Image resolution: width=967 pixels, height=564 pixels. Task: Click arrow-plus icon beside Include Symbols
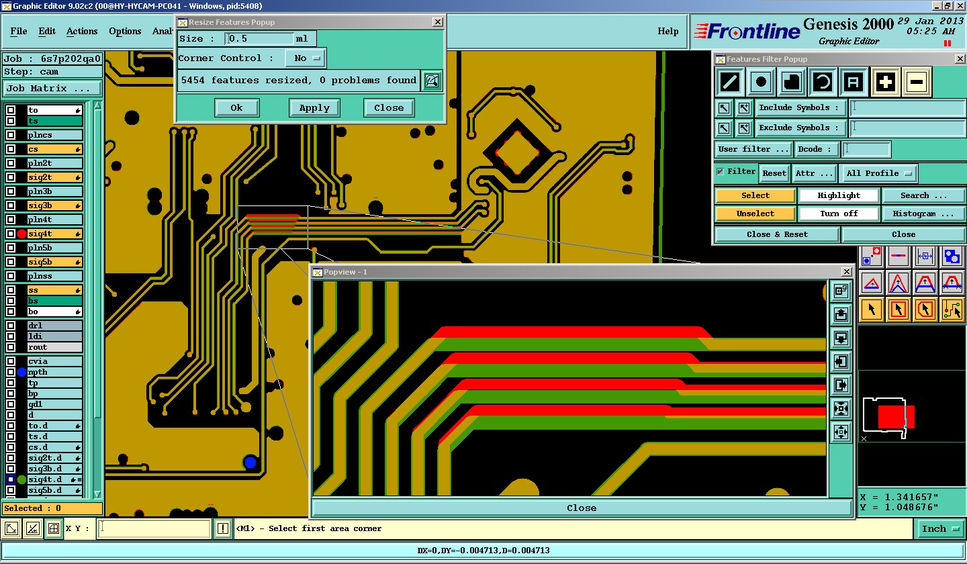coord(743,108)
